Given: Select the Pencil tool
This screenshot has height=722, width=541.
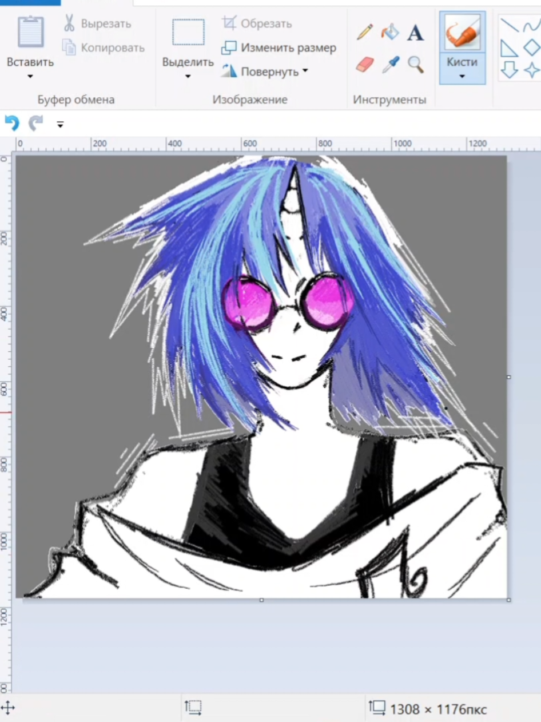Looking at the screenshot, I should [365, 32].
